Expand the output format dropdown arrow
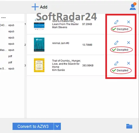This screenshot has width=139, height=133. 57,126
